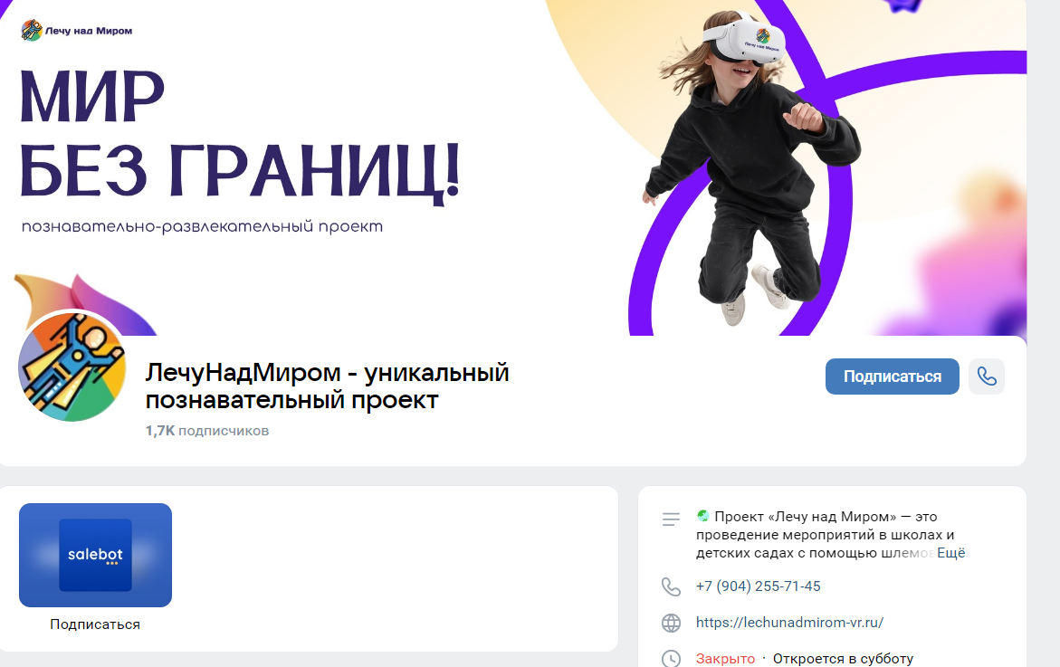The height and width of the screenshot is (667, 1060).
Task: Click the МИР БЕЗ ГРАНИЦ cover headline
Action: [240, 132]
